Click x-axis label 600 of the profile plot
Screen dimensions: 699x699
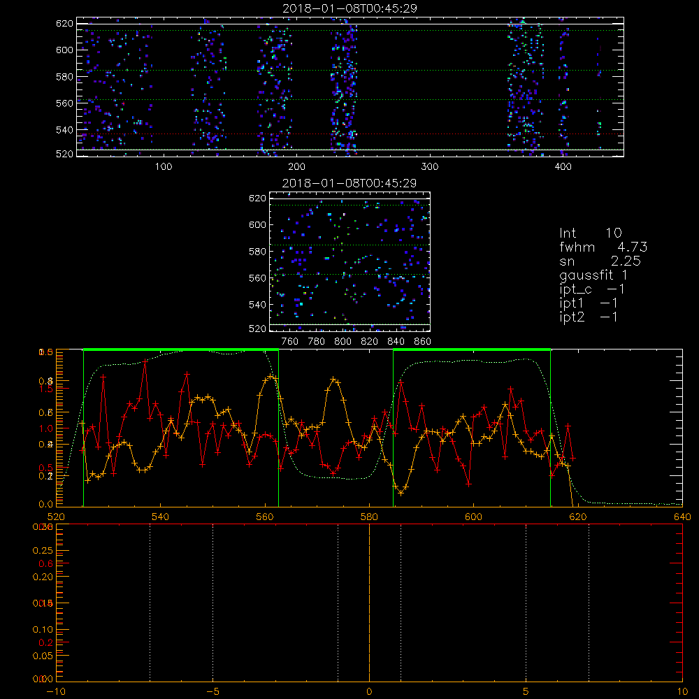473,517
